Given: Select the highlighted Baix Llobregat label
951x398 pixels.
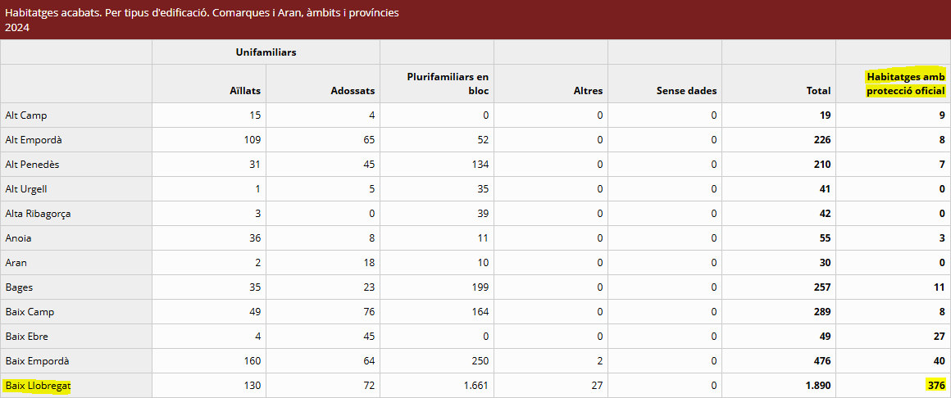Looking at the screenshot, I should click(37, 386).
